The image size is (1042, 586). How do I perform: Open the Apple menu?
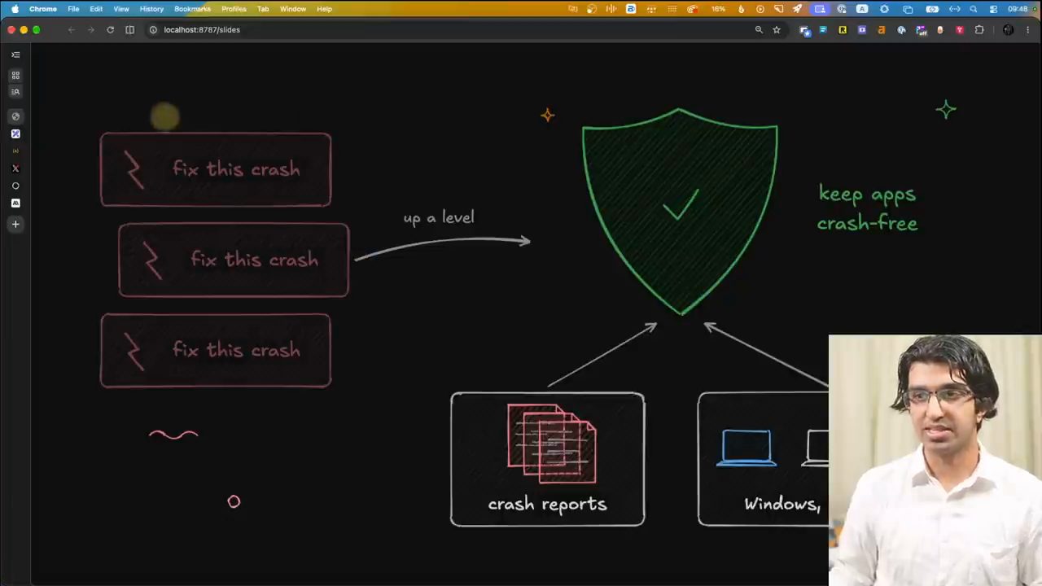point(15,9)
